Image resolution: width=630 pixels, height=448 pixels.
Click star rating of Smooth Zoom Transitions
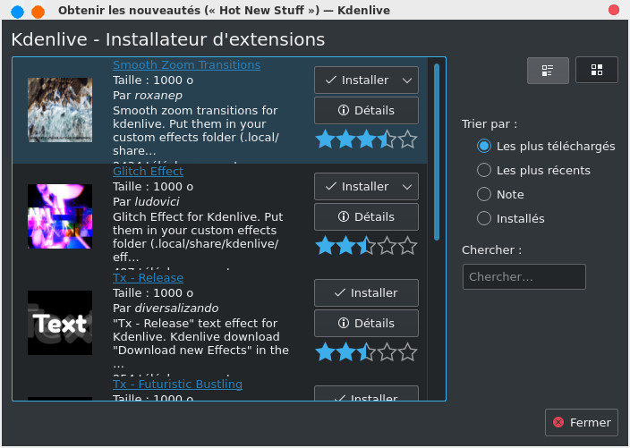pyautogui.click(x=366, y=139)
